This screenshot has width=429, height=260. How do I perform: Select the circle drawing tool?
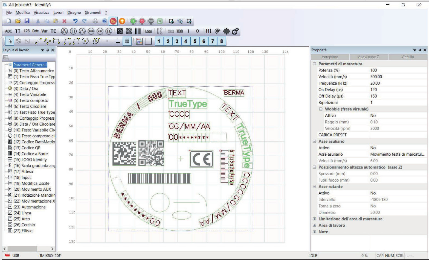click(x=85, y=41)
